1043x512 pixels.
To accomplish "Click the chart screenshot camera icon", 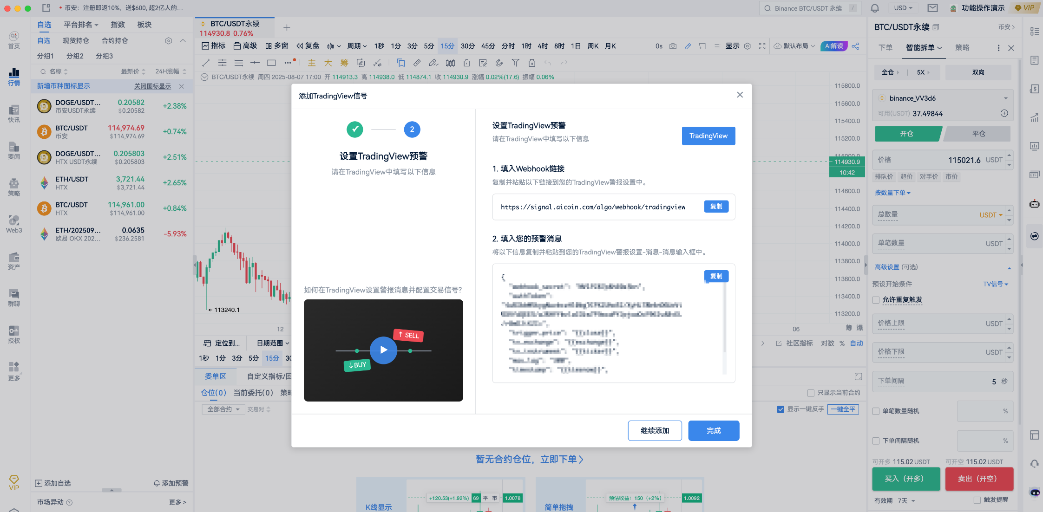I will [673, 46].
